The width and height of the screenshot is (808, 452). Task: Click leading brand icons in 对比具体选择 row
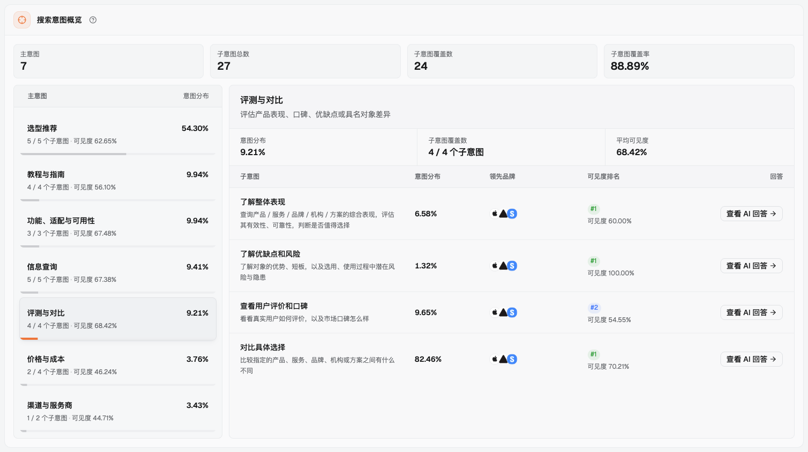[x=504, y=359]
